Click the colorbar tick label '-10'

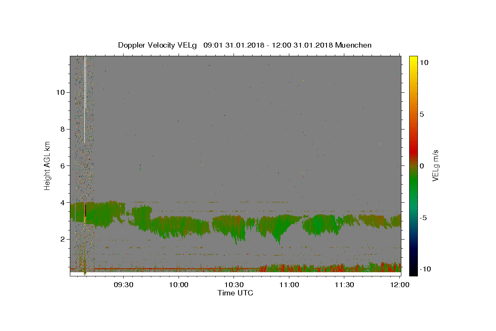425,269
